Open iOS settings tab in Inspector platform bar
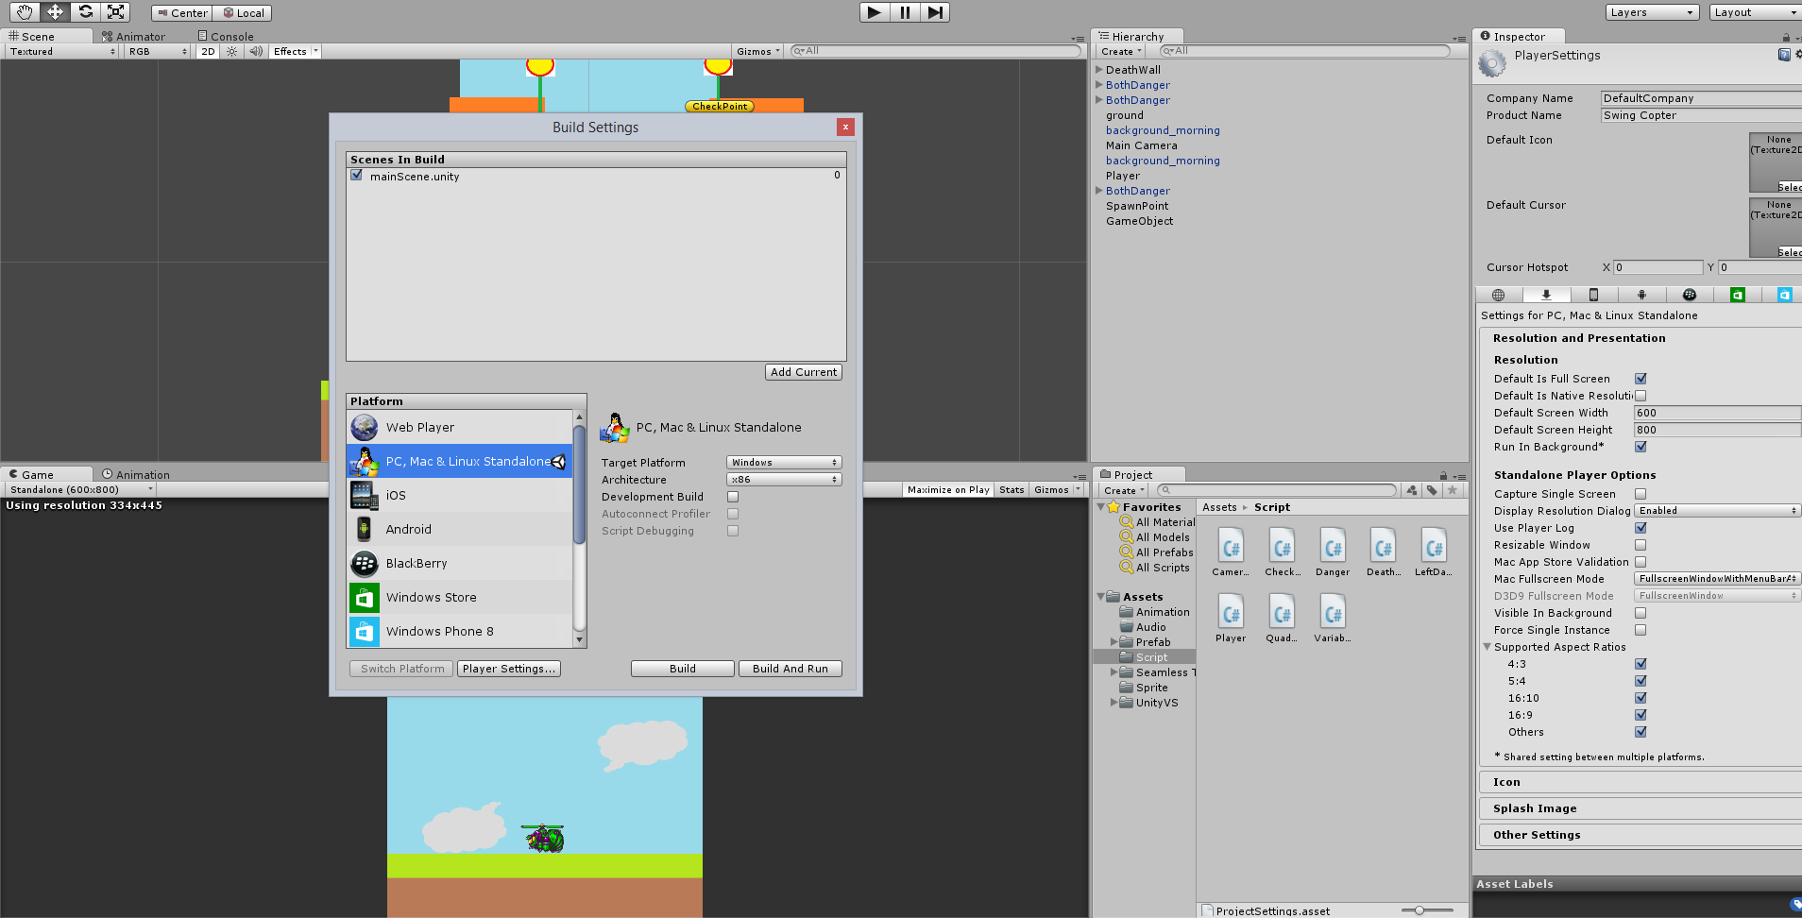The width and height of the screenshot is (1802, 918). pyautogui.click(x=1593, y=295)
